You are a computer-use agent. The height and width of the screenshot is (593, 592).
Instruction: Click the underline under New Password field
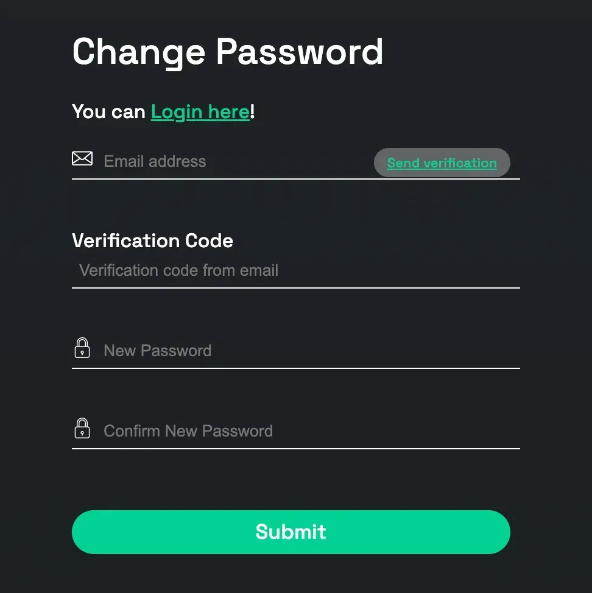295,368
